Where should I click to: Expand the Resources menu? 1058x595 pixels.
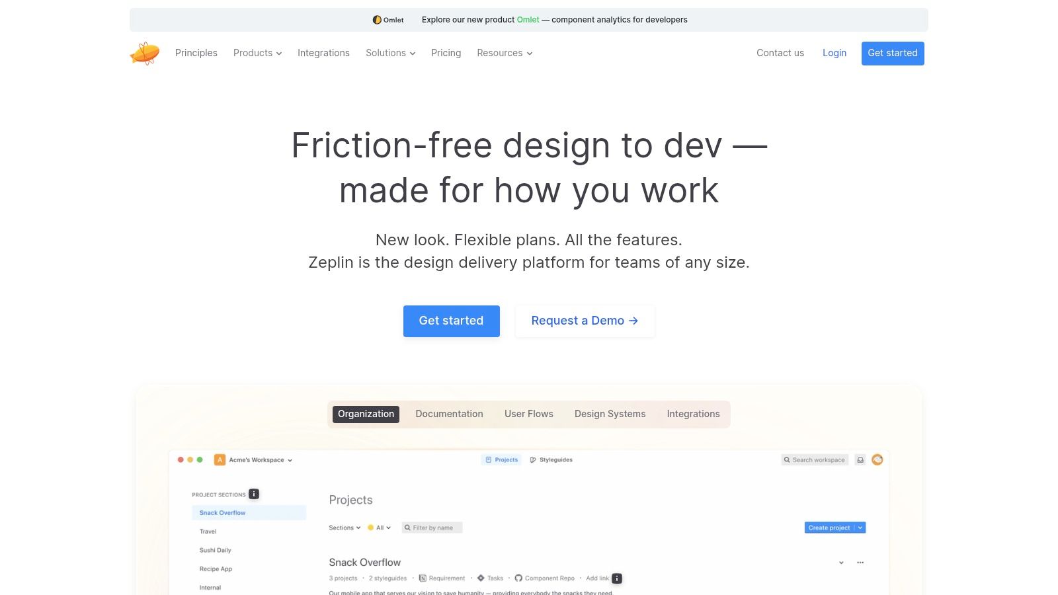(x=505, y=53)
